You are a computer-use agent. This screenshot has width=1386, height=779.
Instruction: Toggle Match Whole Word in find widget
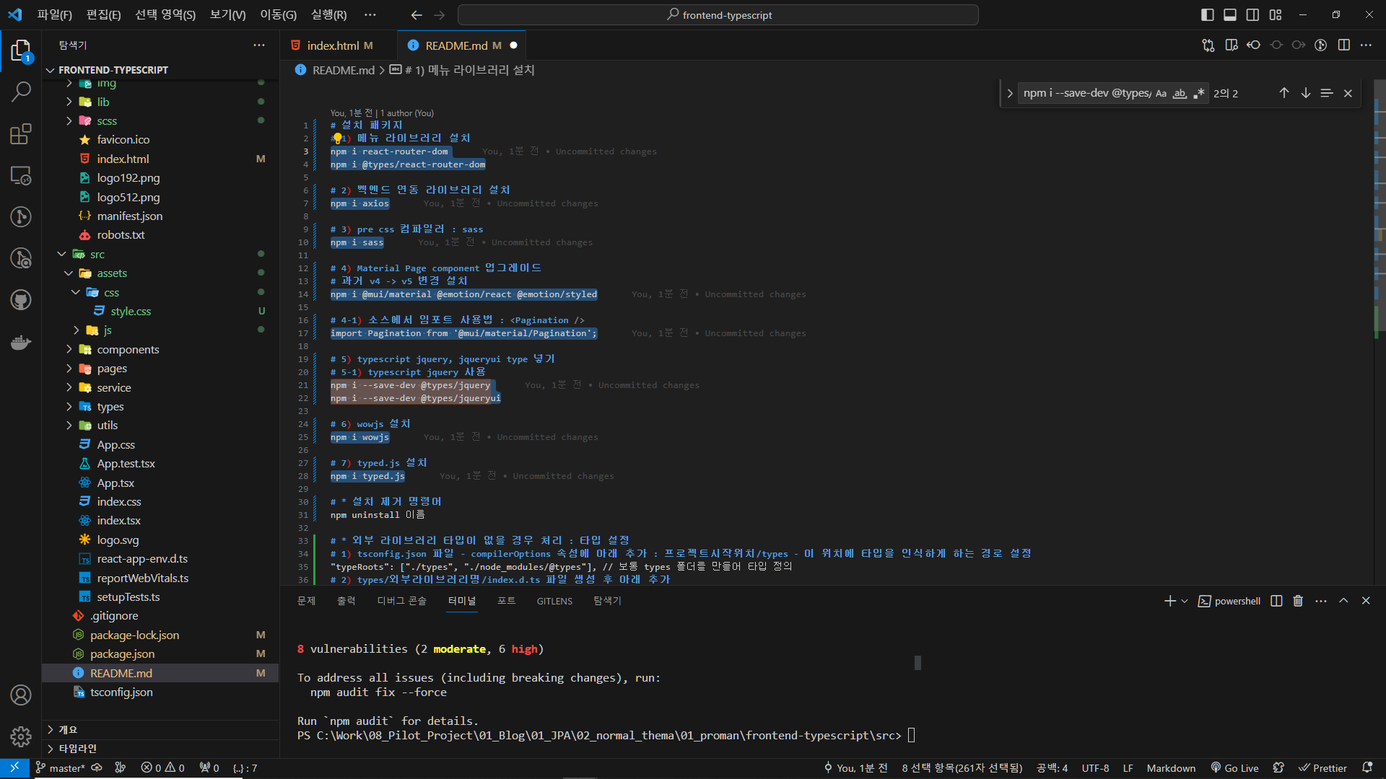1180,93
